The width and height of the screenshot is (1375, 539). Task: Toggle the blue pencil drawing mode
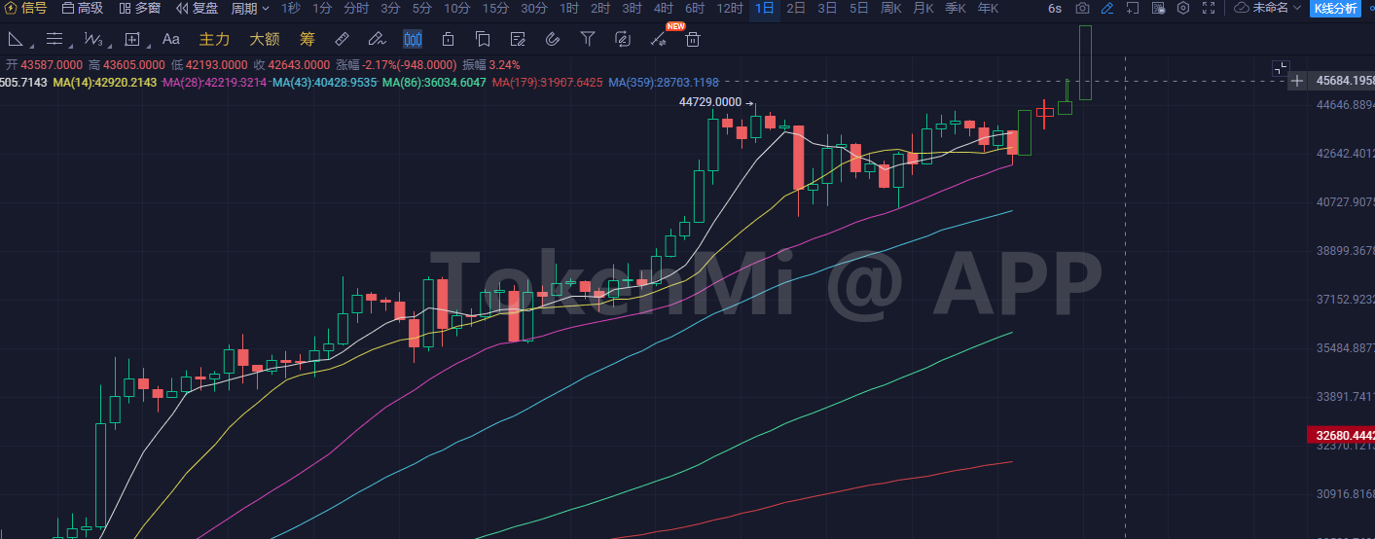(1106, 8)
